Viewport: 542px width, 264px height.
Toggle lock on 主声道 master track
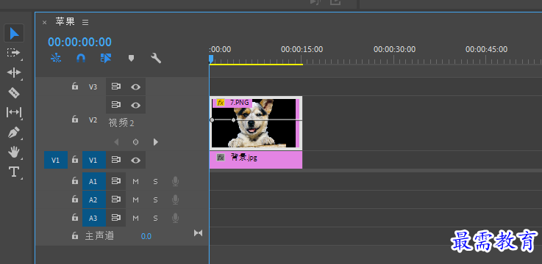tap(75, 235)
